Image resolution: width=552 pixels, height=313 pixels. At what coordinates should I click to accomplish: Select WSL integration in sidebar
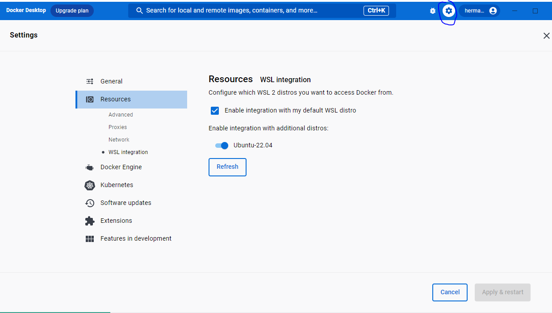pos(128,152)
